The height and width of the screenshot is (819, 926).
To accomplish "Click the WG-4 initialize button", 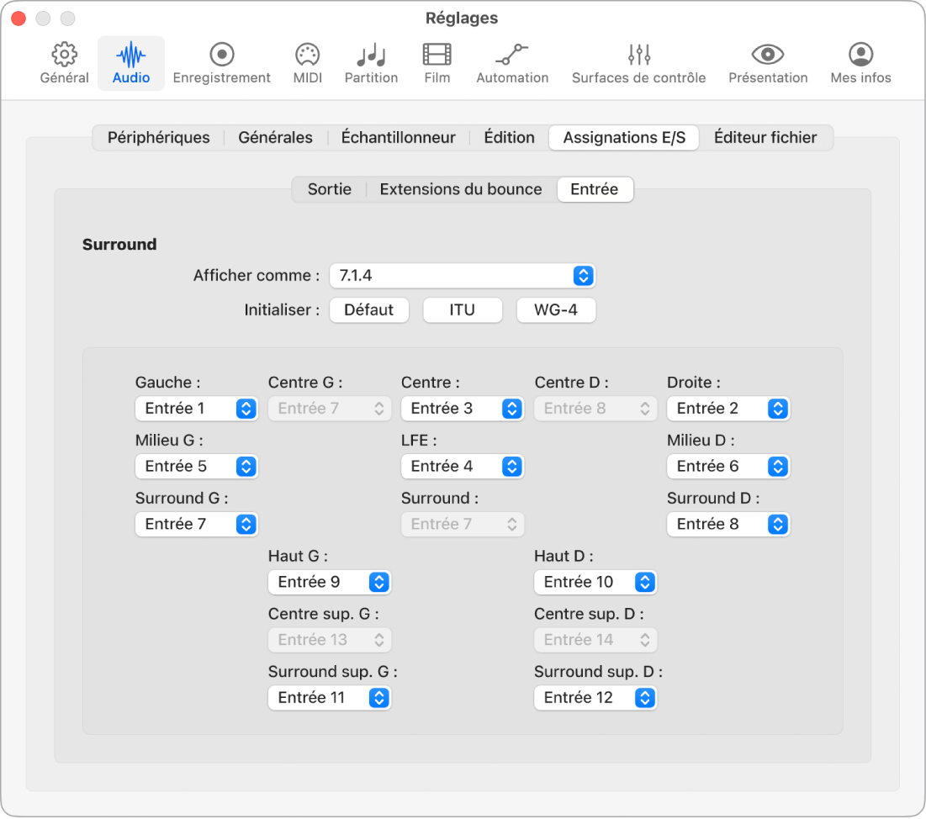I will (x=556, y=310).
